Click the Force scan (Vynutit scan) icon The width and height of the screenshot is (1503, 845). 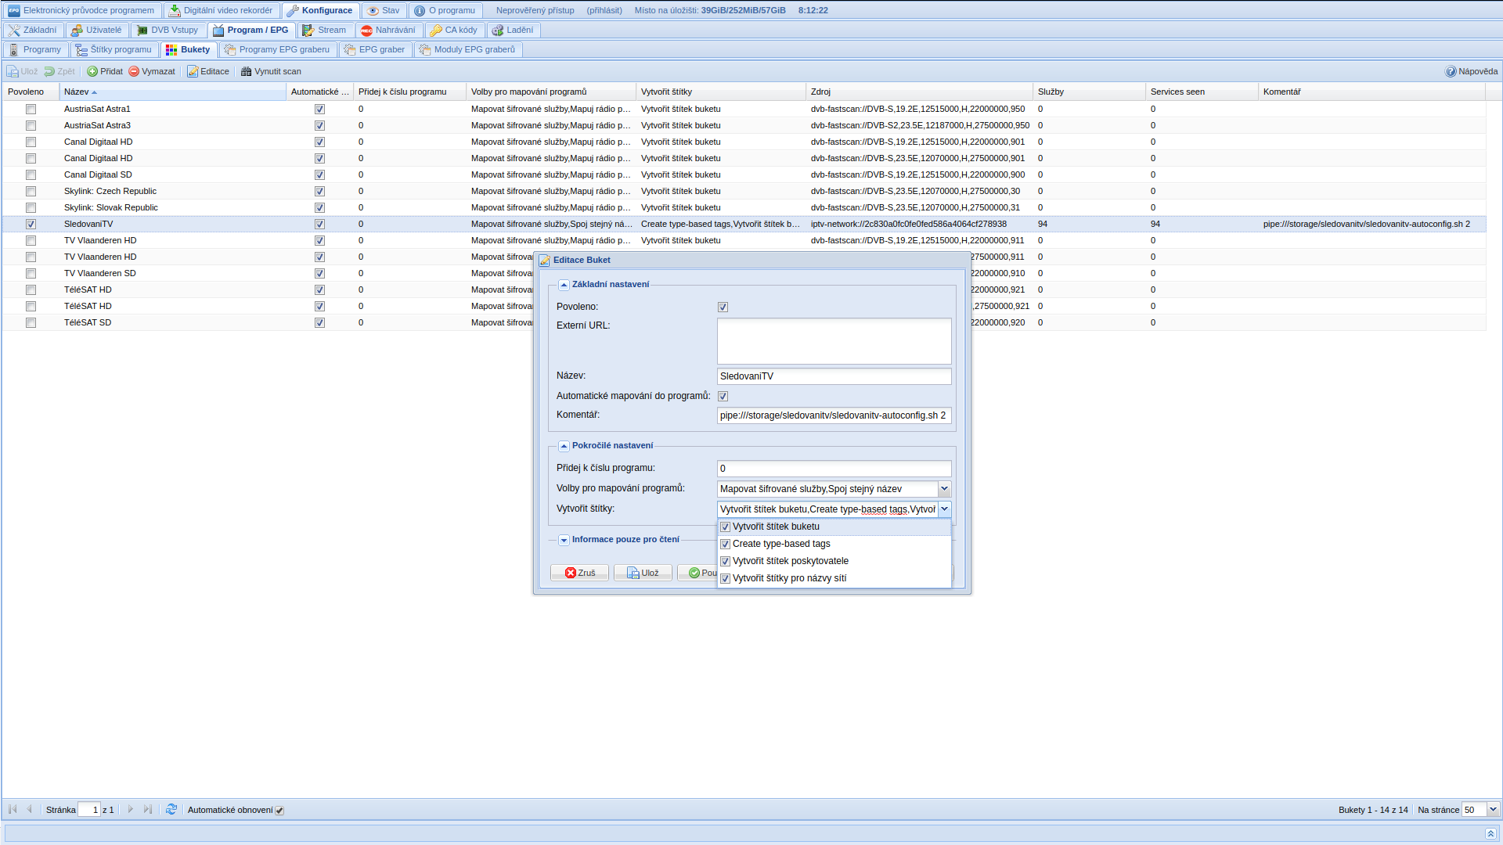pyautogui.click(x=246, y=71)
